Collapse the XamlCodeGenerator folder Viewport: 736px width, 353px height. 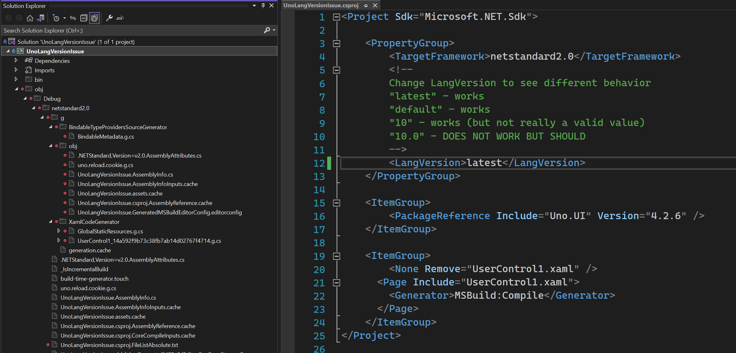pos(51,221)
